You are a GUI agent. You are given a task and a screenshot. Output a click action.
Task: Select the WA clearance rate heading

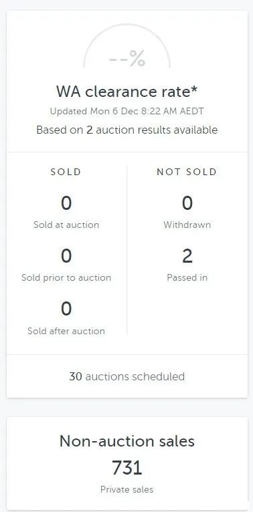[126, 92]
